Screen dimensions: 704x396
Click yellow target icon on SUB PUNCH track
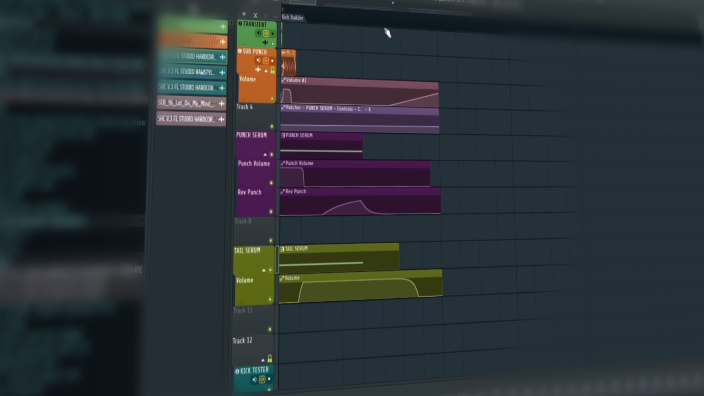click(x=266, y=61)
